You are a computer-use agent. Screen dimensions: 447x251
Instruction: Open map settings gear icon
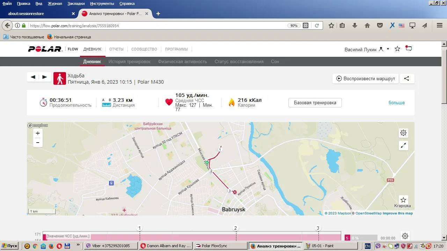point(403,133)
